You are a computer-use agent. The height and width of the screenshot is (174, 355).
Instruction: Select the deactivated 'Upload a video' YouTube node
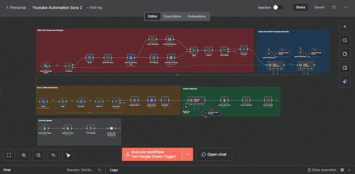(x=111, y=128)
